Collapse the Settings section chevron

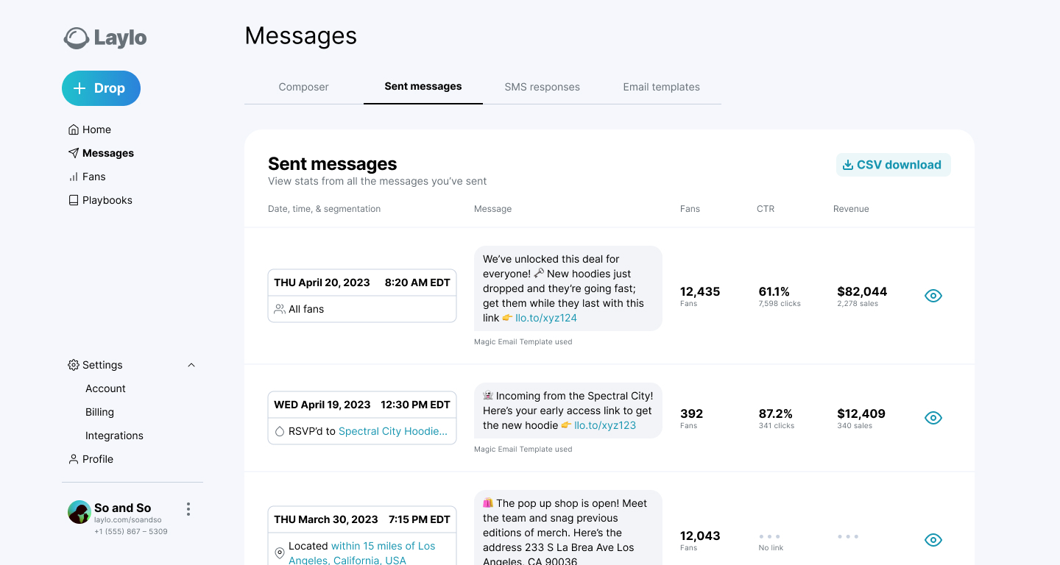coord(191,365)
